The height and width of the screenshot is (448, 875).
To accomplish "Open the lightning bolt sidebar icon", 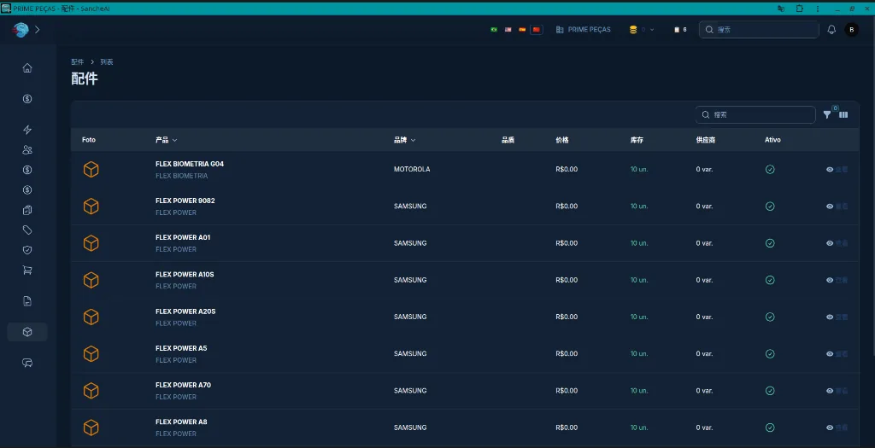I will [x=27, y=130].
